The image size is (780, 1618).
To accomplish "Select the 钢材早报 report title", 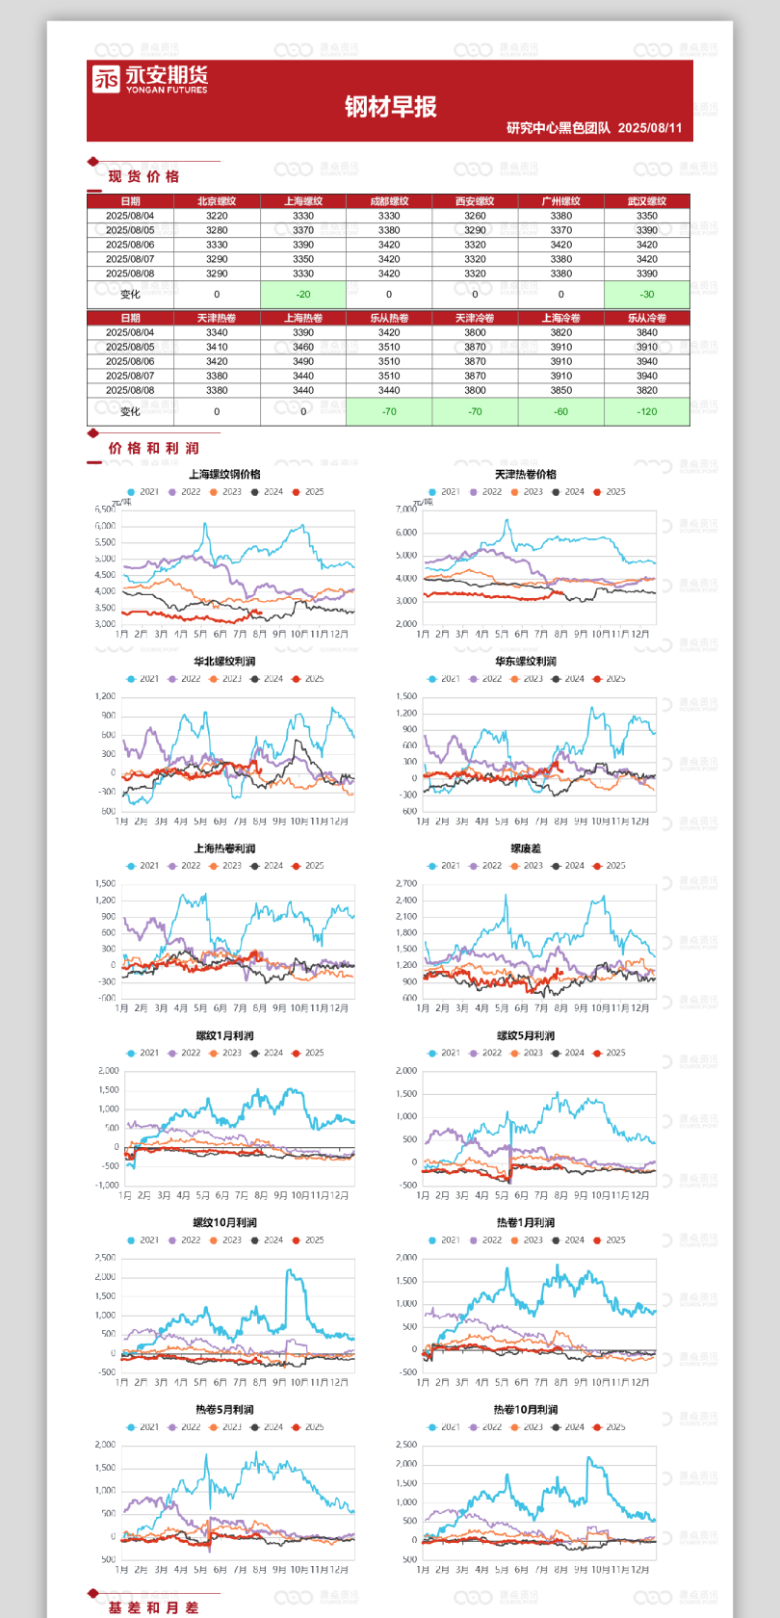I will [x=391, y=107].
